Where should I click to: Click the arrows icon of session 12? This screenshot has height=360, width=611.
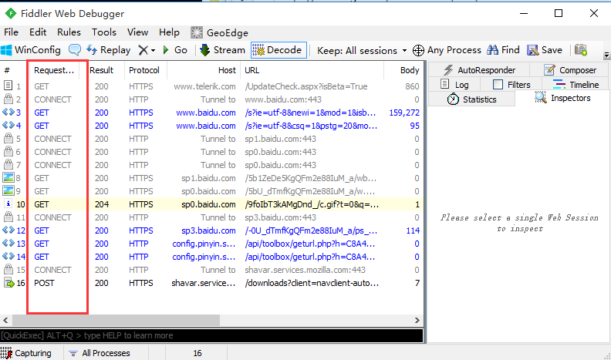click(x=8, y=230)
